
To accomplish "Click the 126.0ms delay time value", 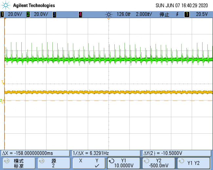I will click(124, 14).
